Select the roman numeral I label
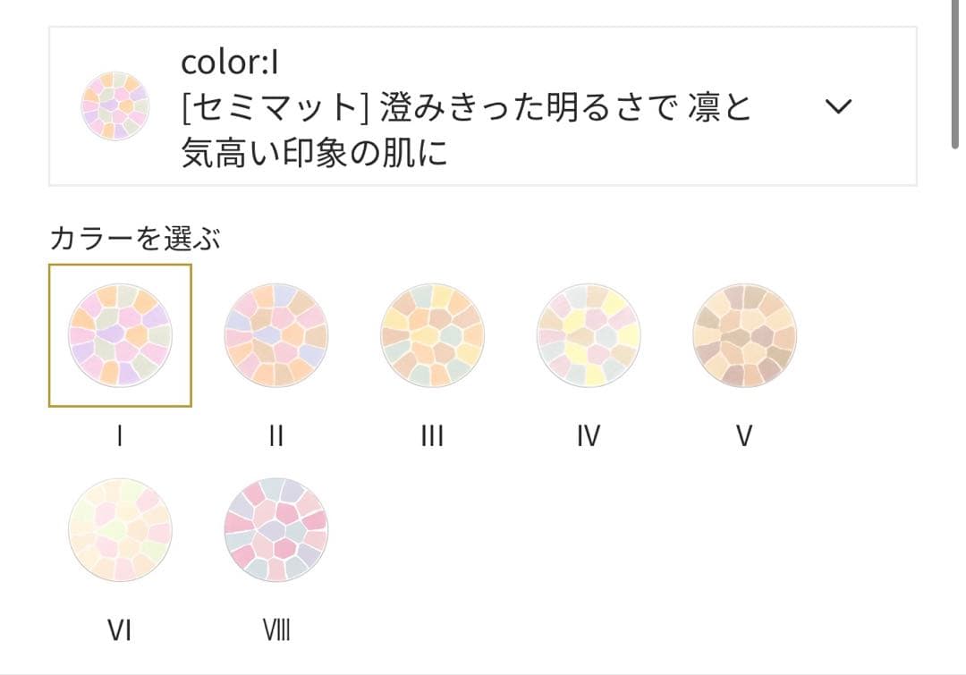Viewport: 966px width, 675px height. click(120, 435)
